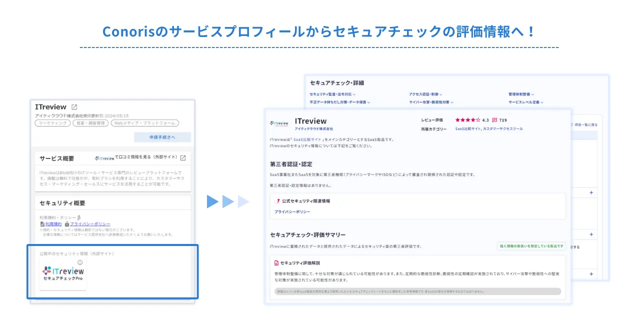The height and width of the screenshot is (335, 640).
Task: Click the lock icon beside プライバシーポリシー
Action: point(67,222)
